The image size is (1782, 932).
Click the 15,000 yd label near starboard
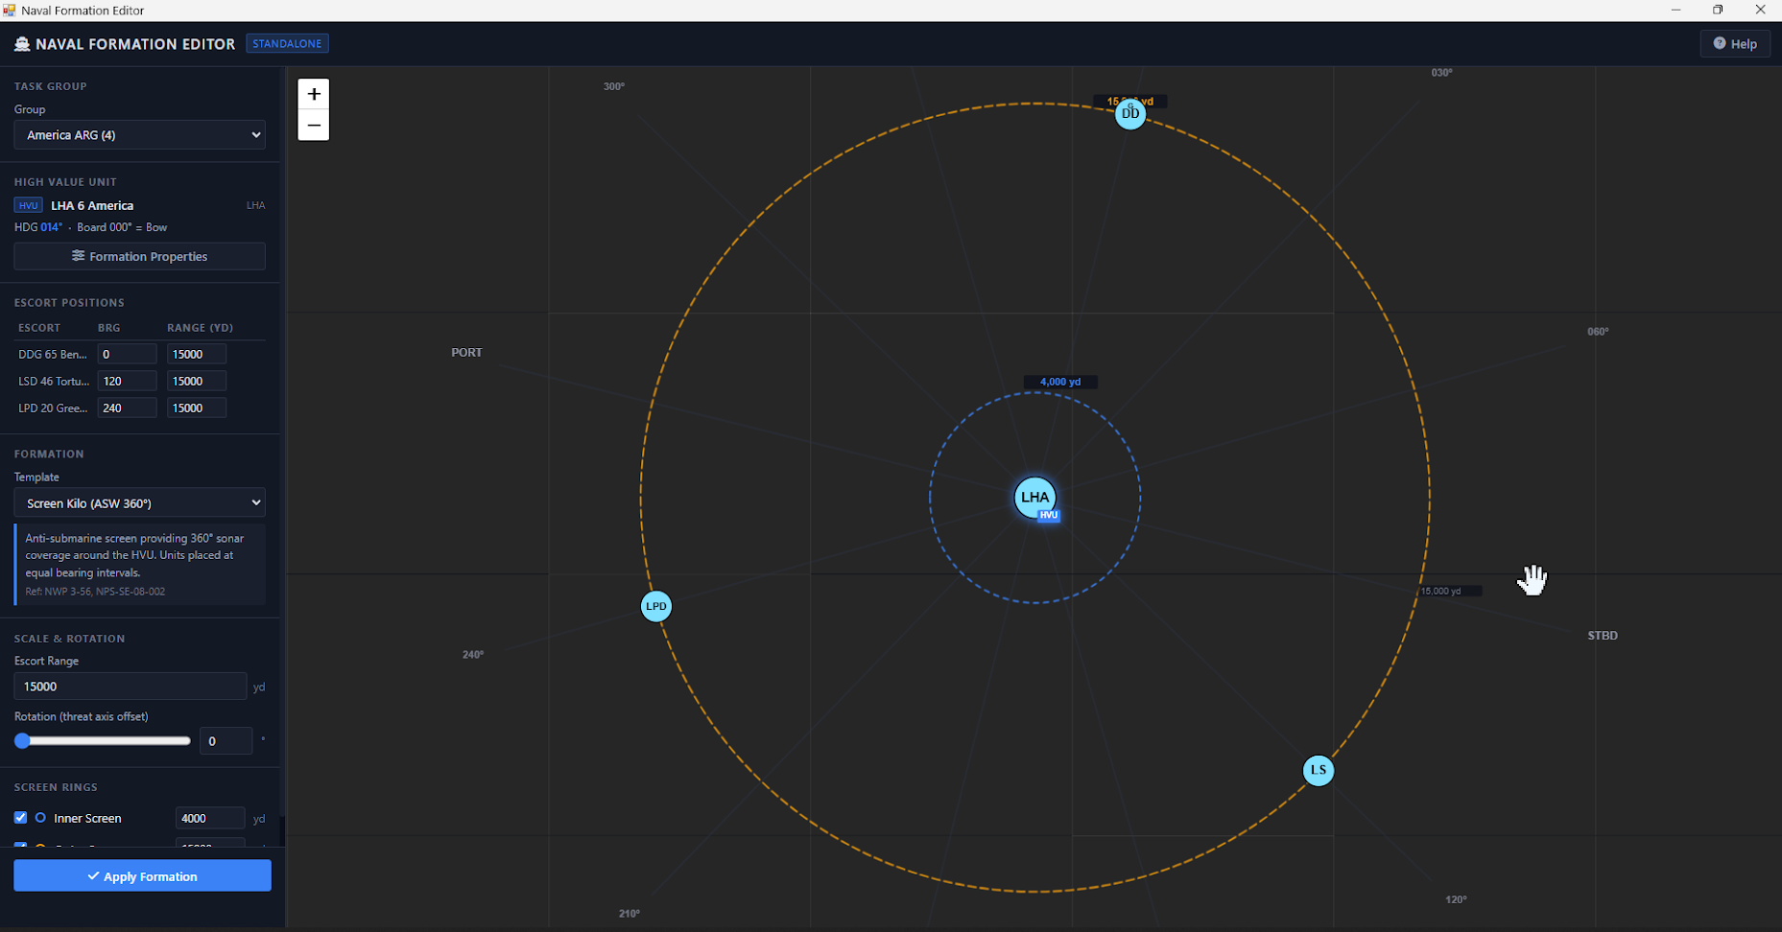1441,592
